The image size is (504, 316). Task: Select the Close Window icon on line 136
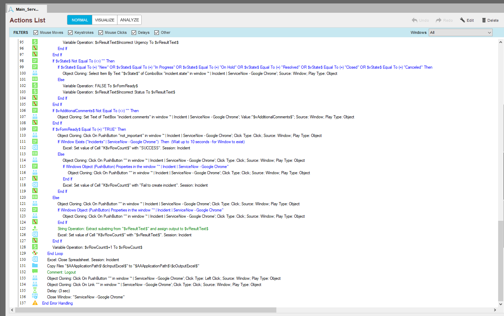(x=35, y=297)
